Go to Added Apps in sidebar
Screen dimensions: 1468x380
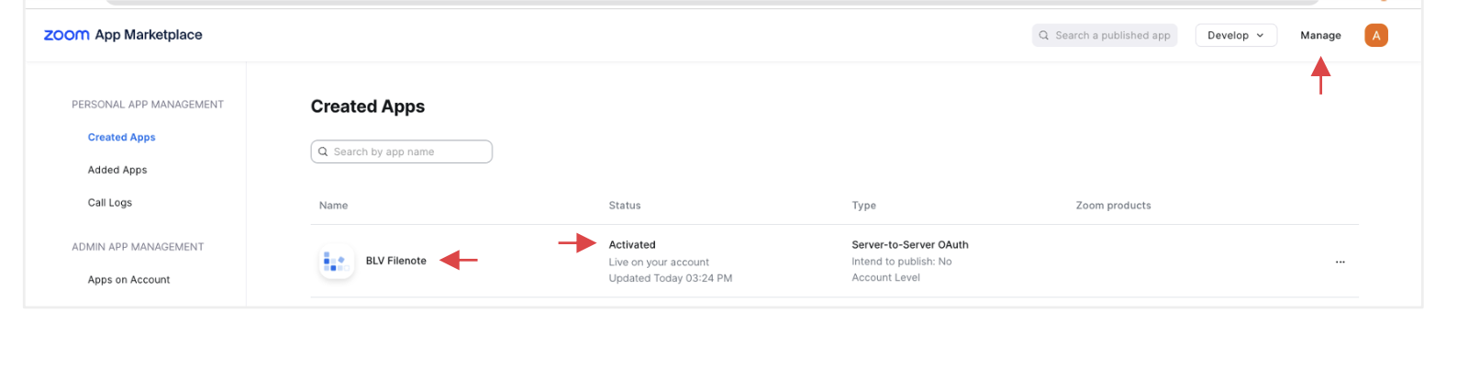(x=117, y=170)
